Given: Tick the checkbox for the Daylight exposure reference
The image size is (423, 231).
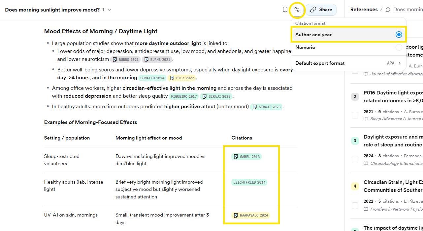Looking at the screenshot, I should [x=355, y=160].
